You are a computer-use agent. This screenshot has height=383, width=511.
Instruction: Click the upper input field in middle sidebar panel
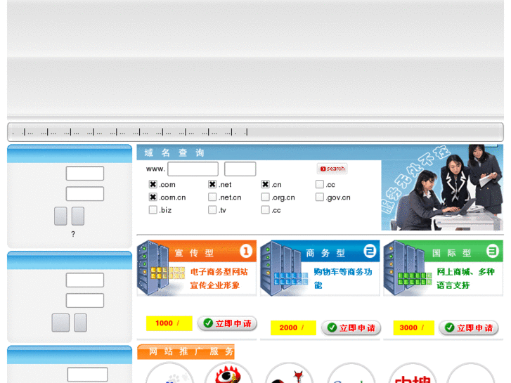(85, 280)
